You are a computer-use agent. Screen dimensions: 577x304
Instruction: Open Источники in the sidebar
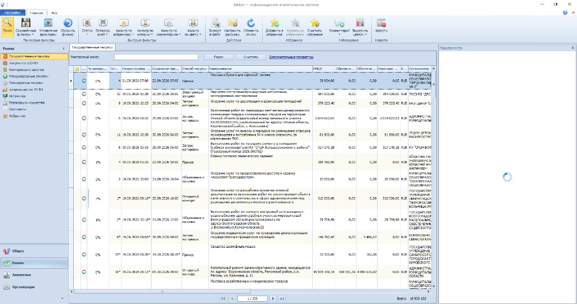17,96
